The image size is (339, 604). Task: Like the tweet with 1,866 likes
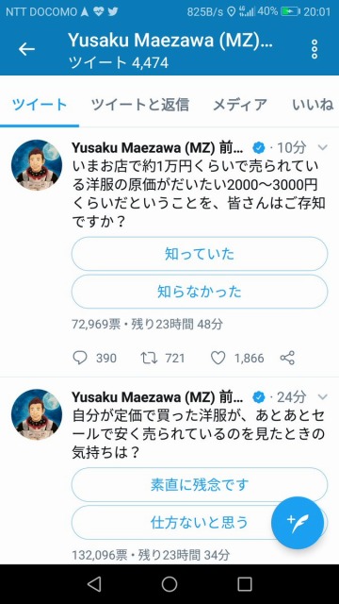click(x=218, y=358)
